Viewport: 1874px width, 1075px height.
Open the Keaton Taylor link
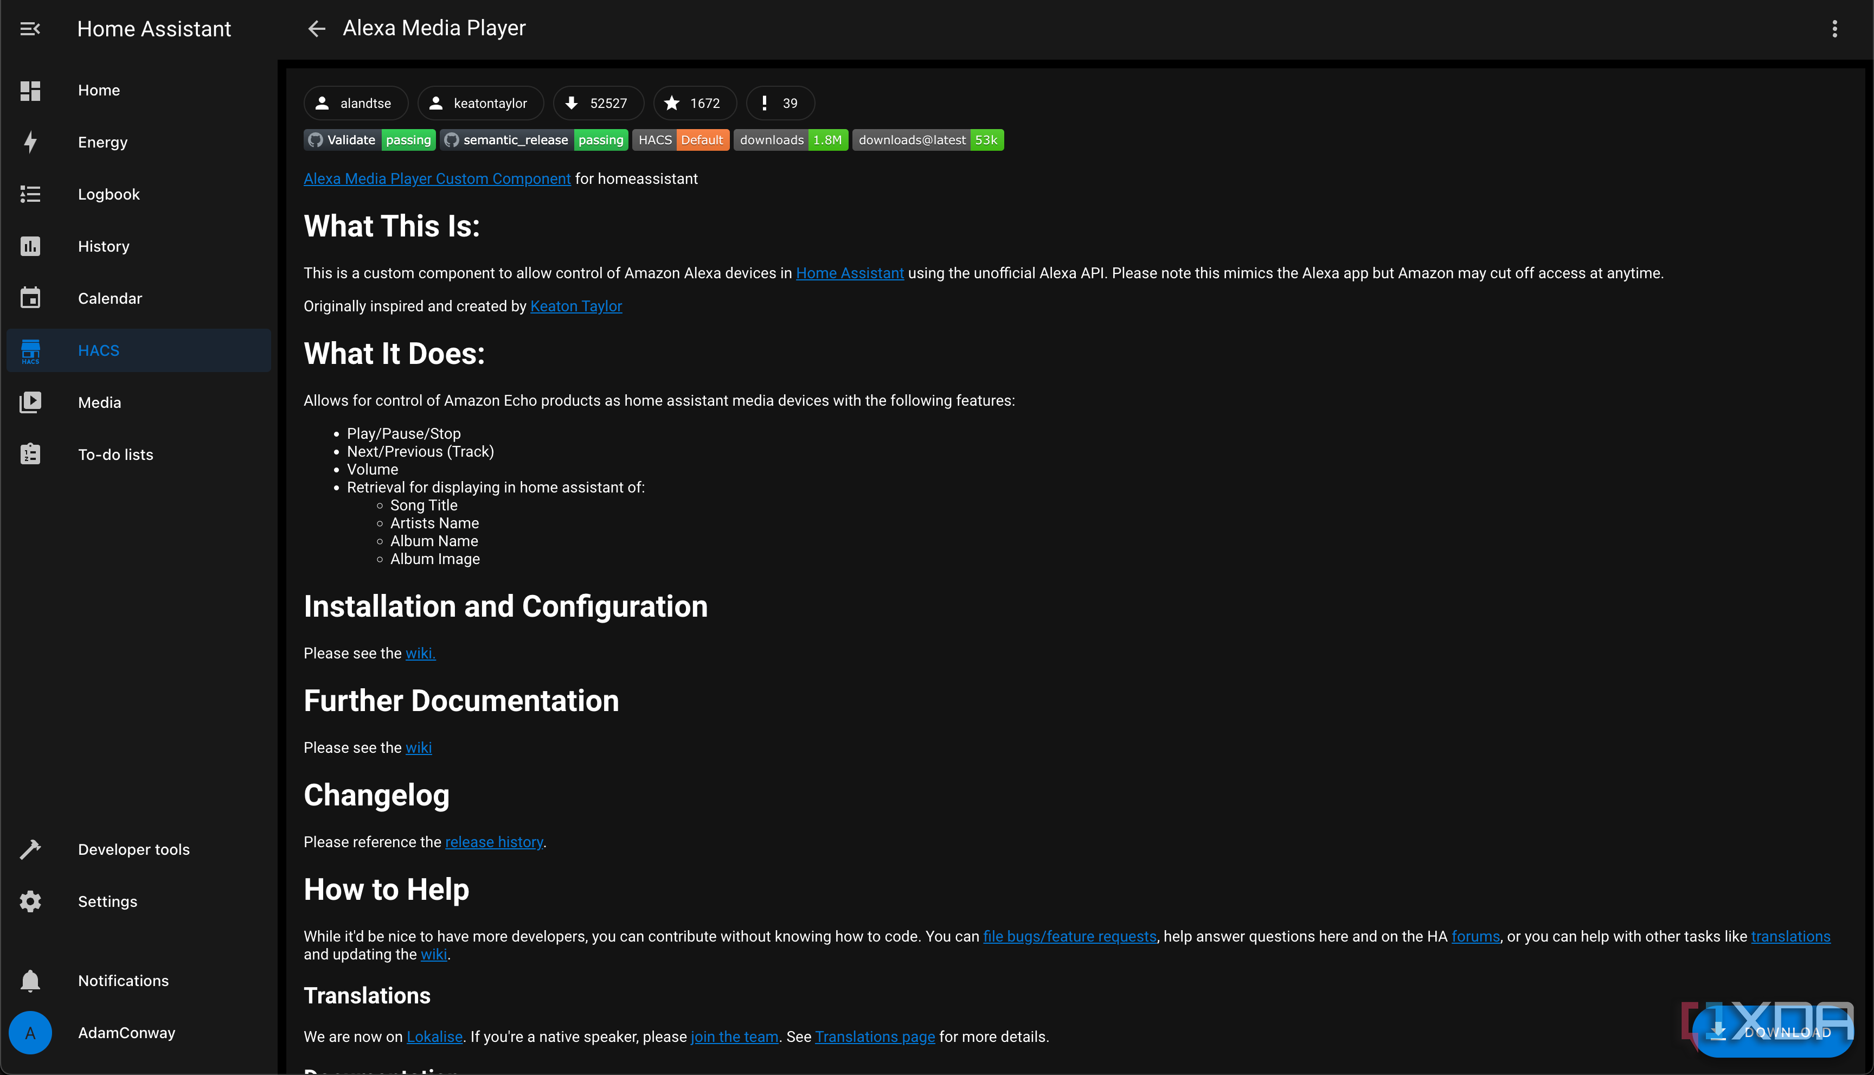576,306
